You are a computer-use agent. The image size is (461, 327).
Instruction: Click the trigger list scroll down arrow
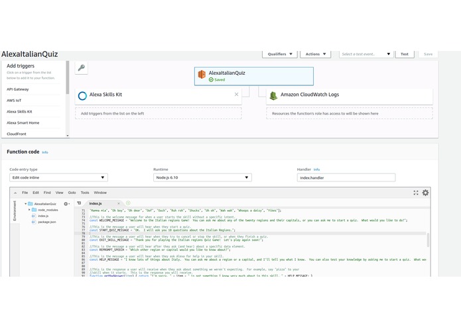point(68,136)
